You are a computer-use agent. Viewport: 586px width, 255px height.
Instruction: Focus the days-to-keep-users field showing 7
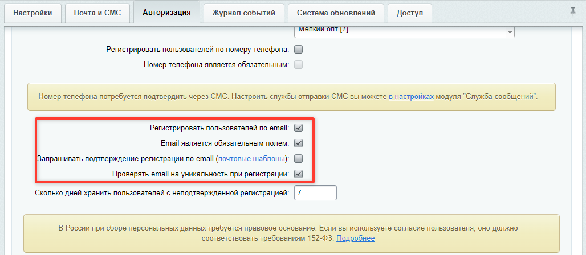click(x=315, y=192)
